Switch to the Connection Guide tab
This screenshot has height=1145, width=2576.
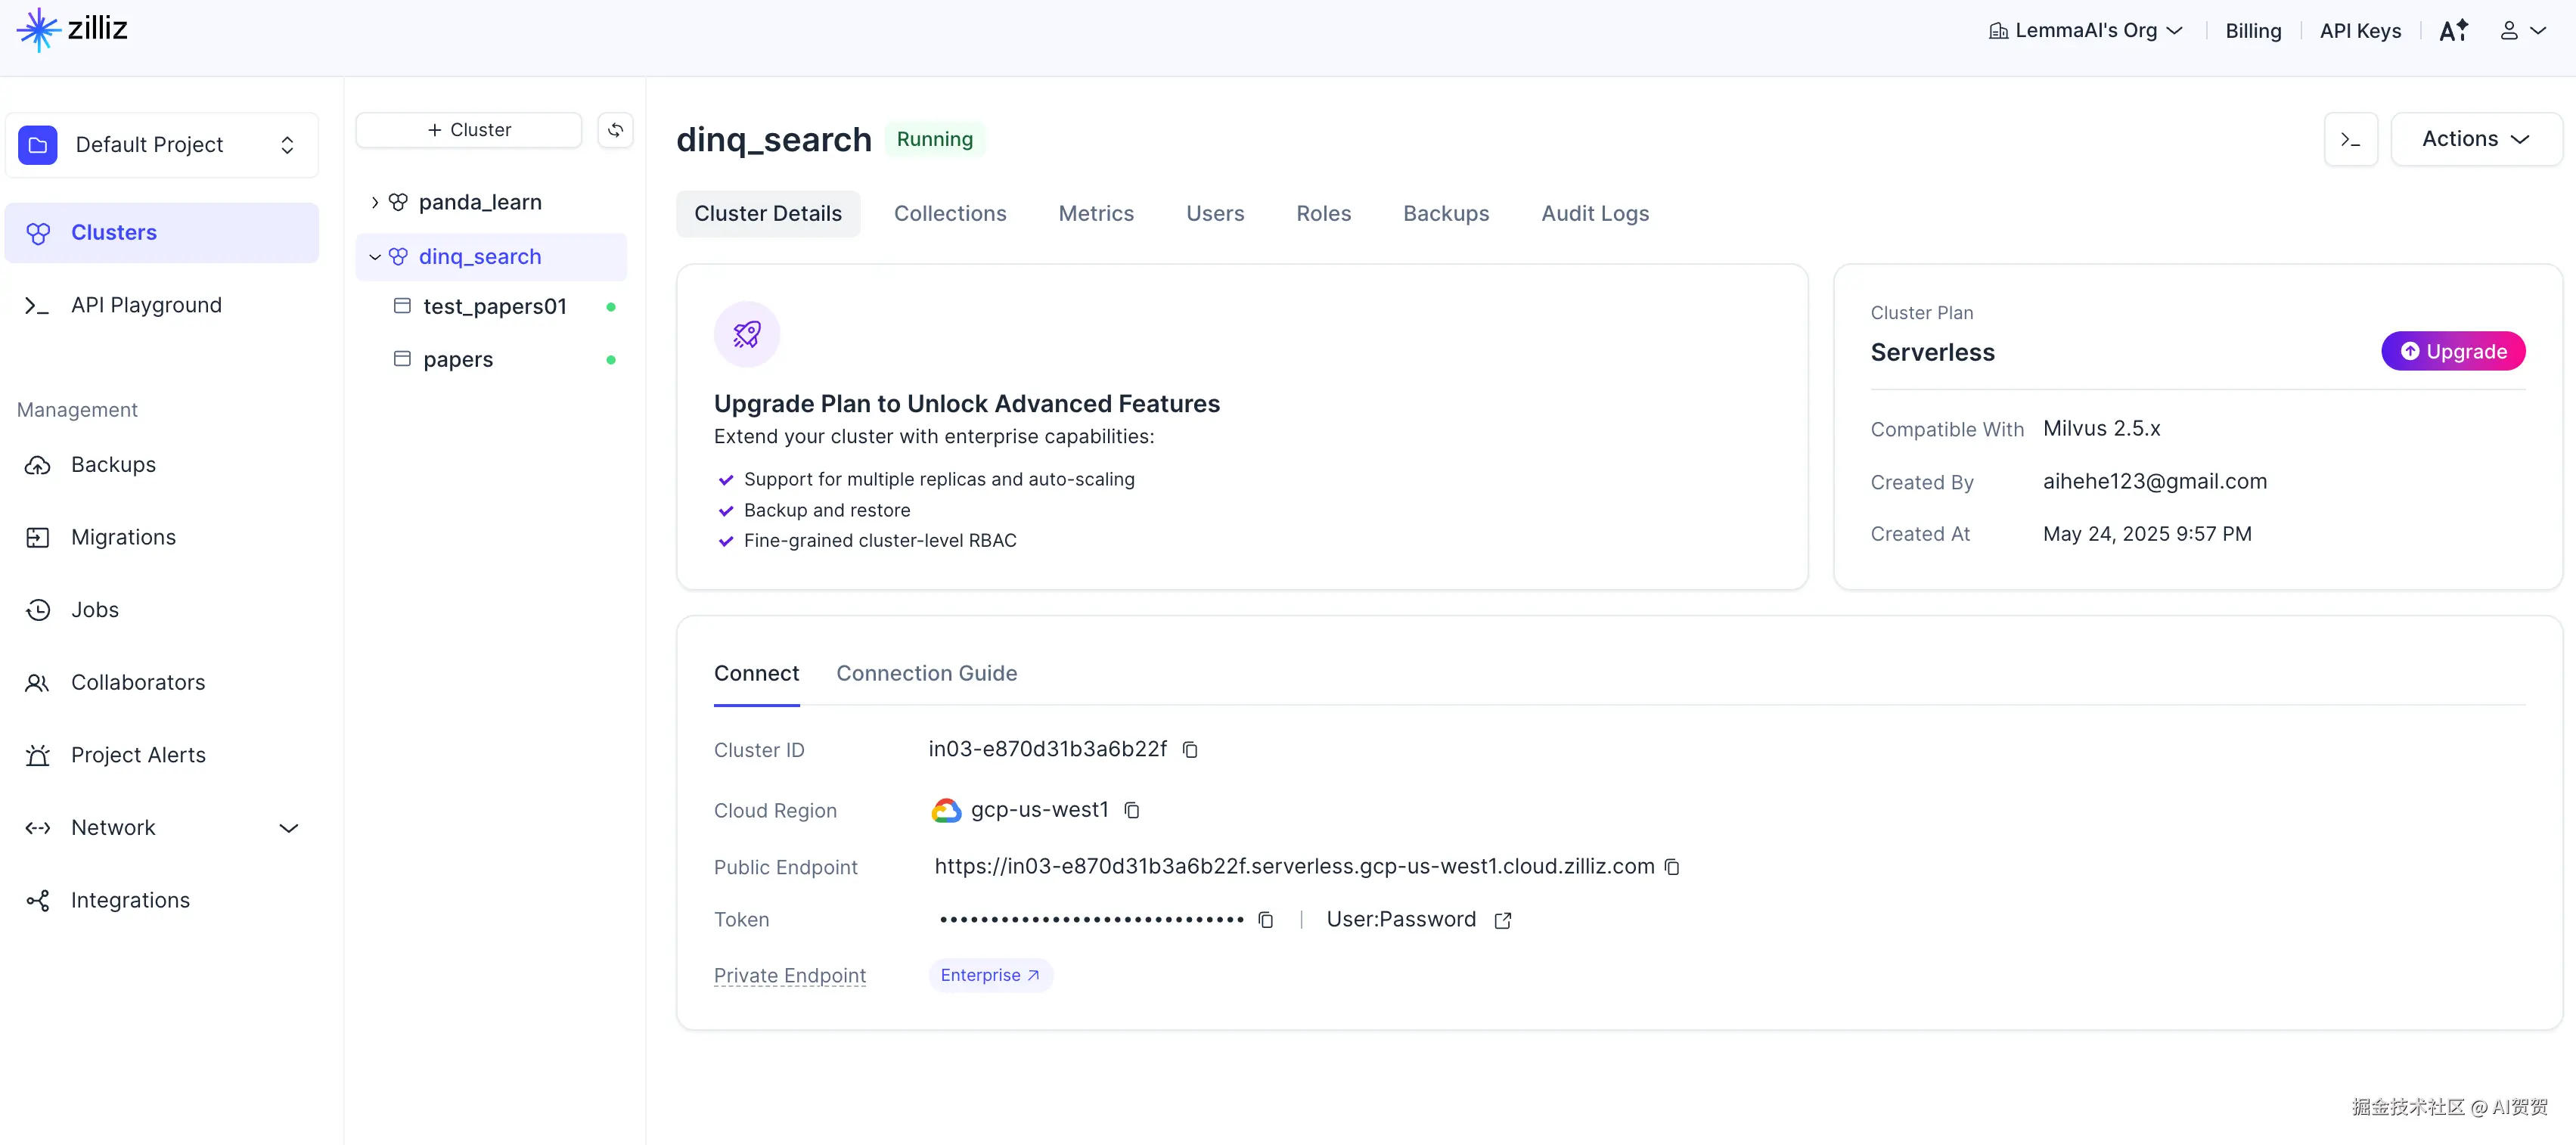(x=926, y=674)
